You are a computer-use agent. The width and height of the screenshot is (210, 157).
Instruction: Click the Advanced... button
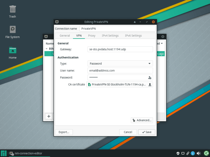(x=142, y=120)
